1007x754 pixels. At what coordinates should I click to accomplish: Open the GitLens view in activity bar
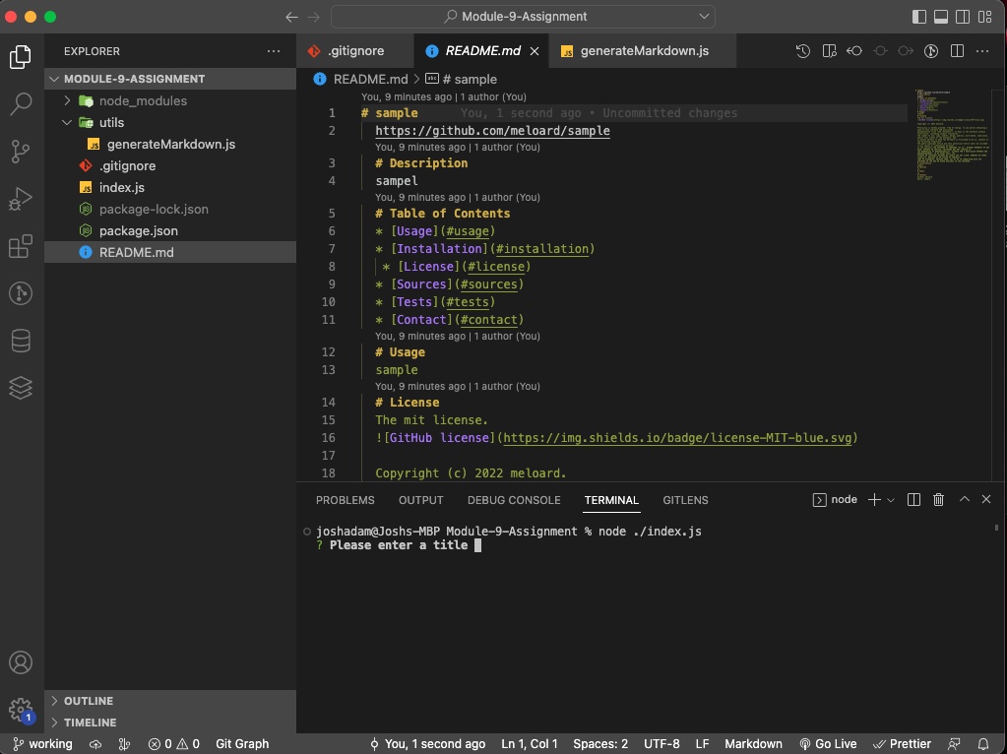point(21,293)
